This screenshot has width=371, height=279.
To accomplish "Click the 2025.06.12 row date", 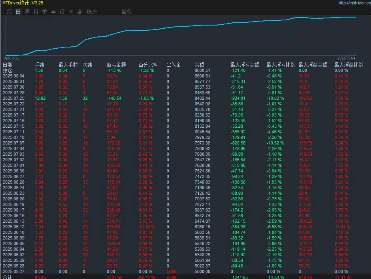I will click(14, 227).
